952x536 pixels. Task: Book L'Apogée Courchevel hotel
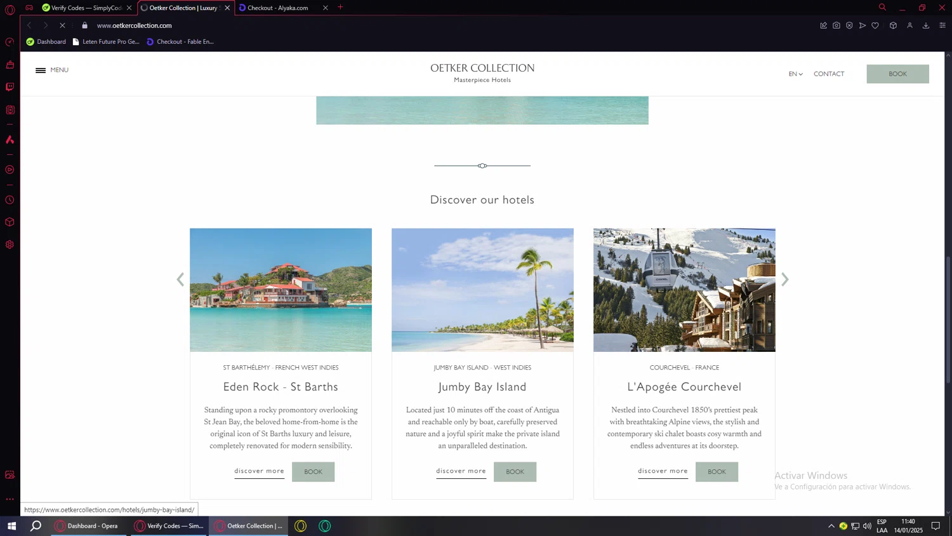[717, 472]
